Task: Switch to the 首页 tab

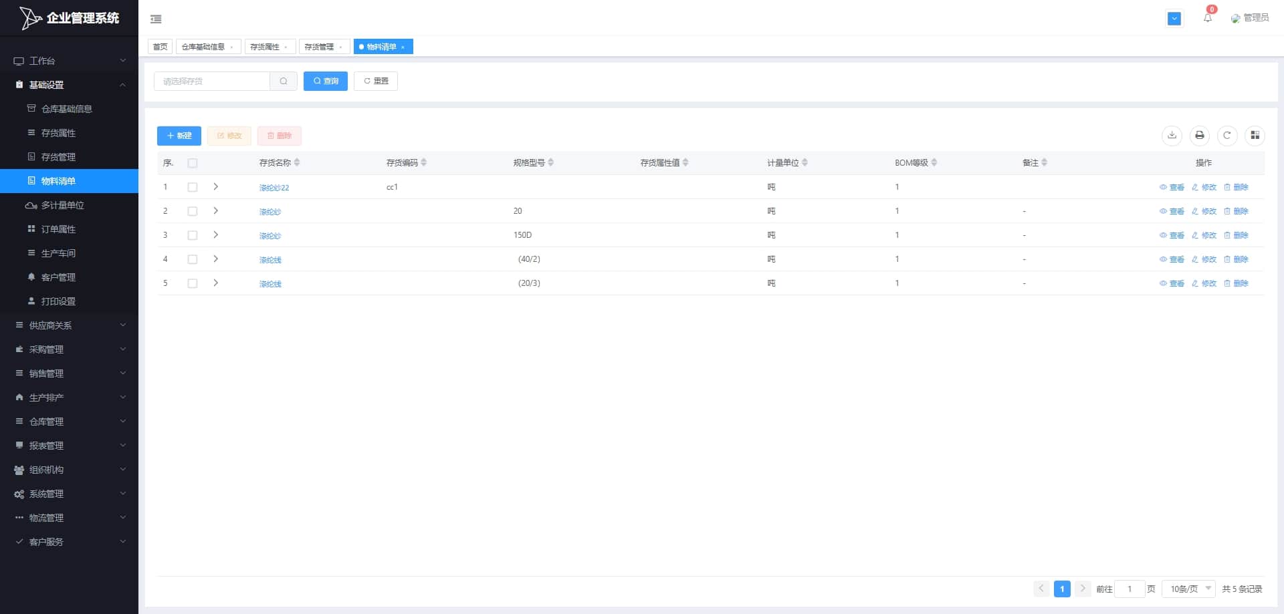Action: click(x=160, y=47)
